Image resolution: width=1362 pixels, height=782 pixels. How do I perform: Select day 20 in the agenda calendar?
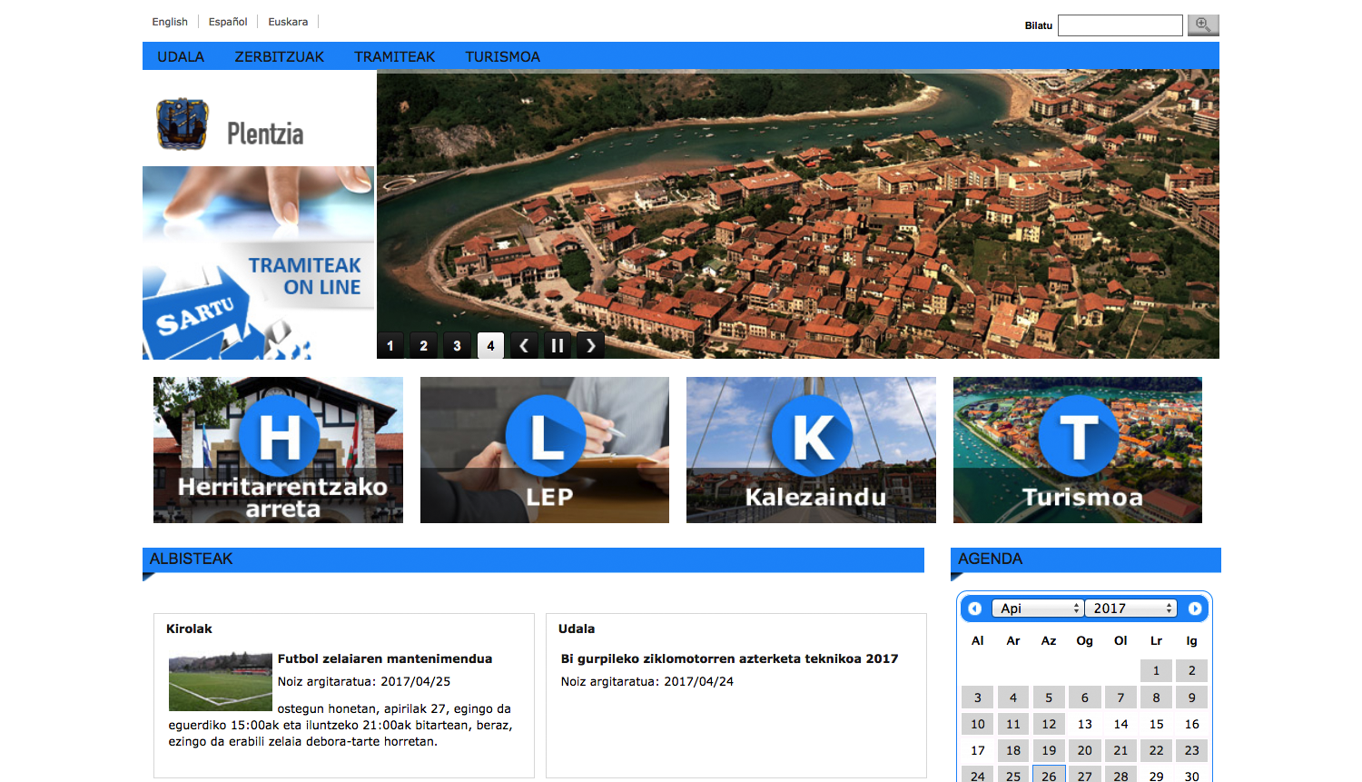pos(1085,750)
